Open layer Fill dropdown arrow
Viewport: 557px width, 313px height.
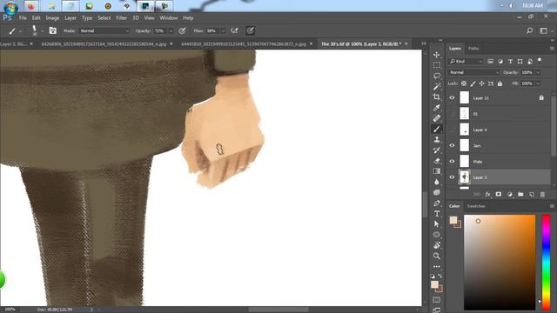(x=538, y=83)
